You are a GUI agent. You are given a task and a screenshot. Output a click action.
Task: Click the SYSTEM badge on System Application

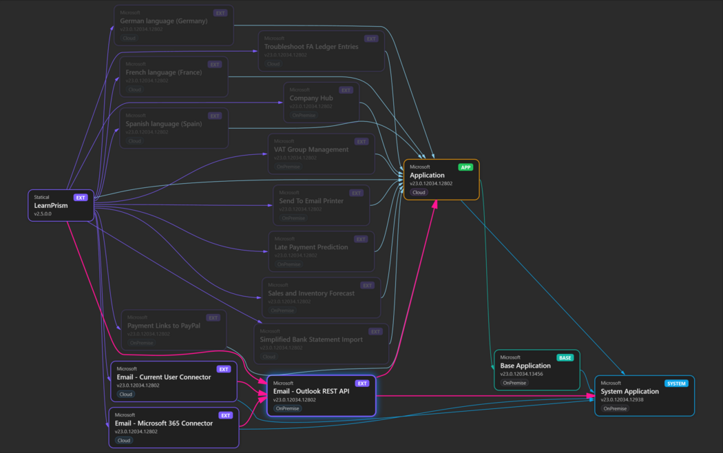pyautogui.click(x=676, y=383)
